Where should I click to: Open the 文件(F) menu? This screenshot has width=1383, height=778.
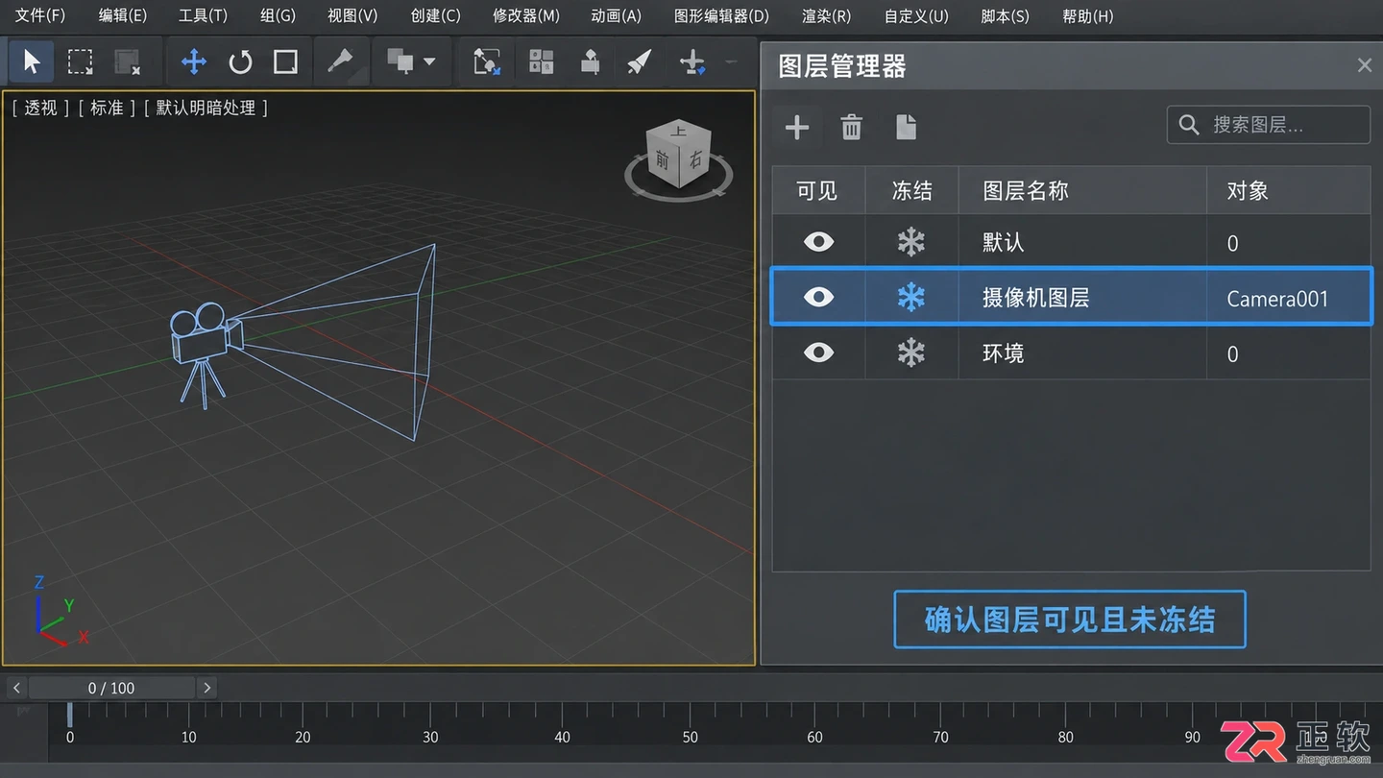tap(40, 16)
